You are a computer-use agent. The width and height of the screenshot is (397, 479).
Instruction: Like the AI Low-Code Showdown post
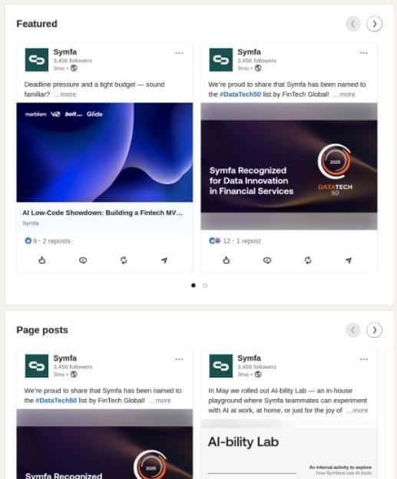[x=42, y=260]
